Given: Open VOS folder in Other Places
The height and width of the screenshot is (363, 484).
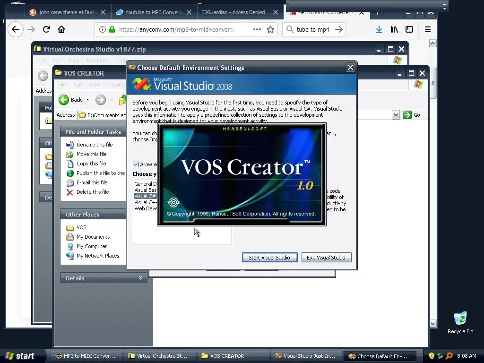Looking at the screenshot, I should [x=81, y=227].
